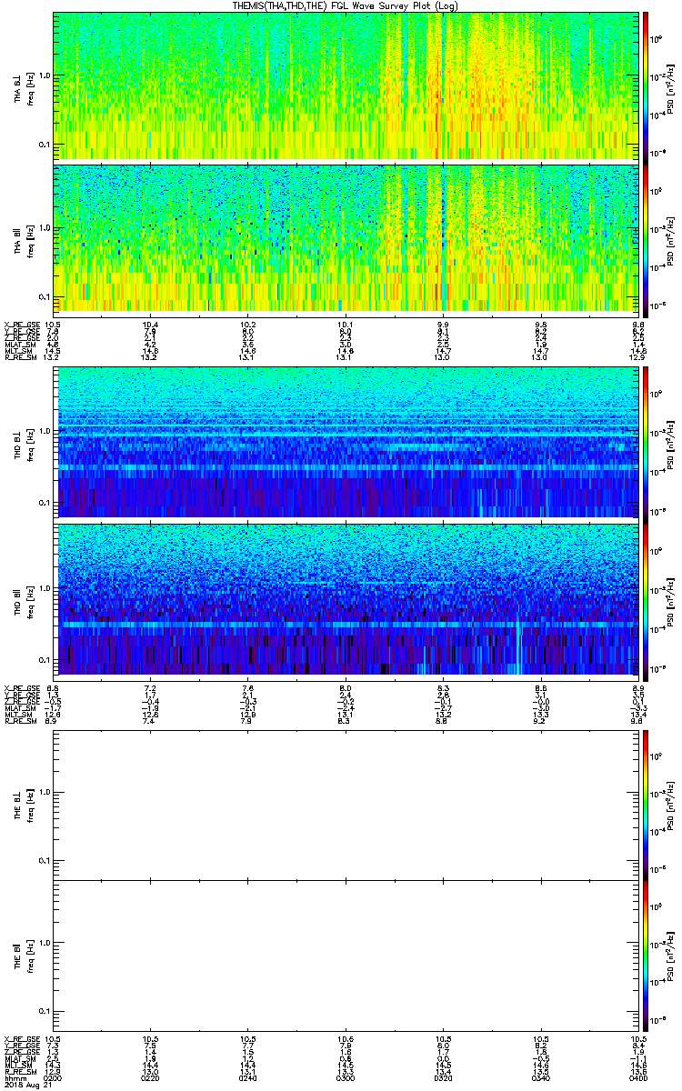The image size is (682, 1091).
Task: Click the THD B∥ spectrogram panel
Action: click(344, 598)
